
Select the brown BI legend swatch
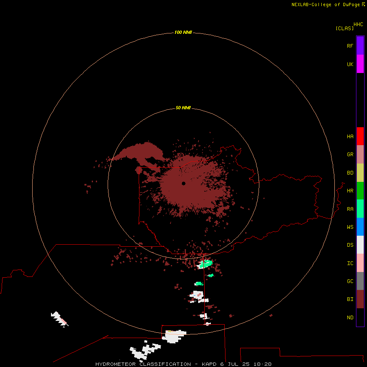pos(360,299)
